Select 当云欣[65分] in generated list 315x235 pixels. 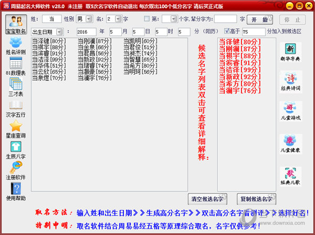pos(49,71)
